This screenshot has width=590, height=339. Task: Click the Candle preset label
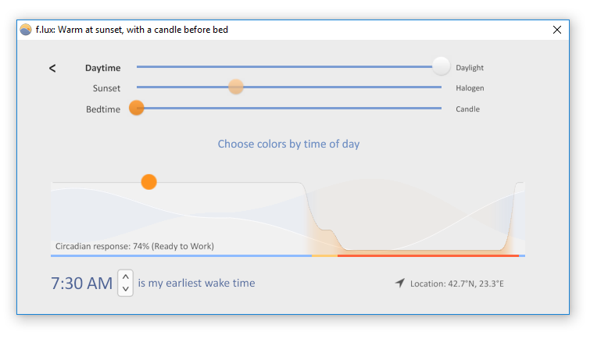(468, 109)
